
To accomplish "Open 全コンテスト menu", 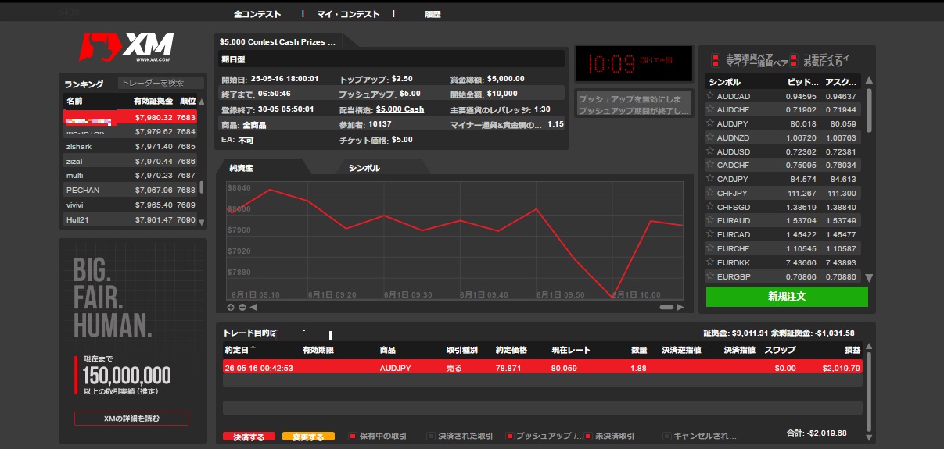I will [x=257, y=14].
